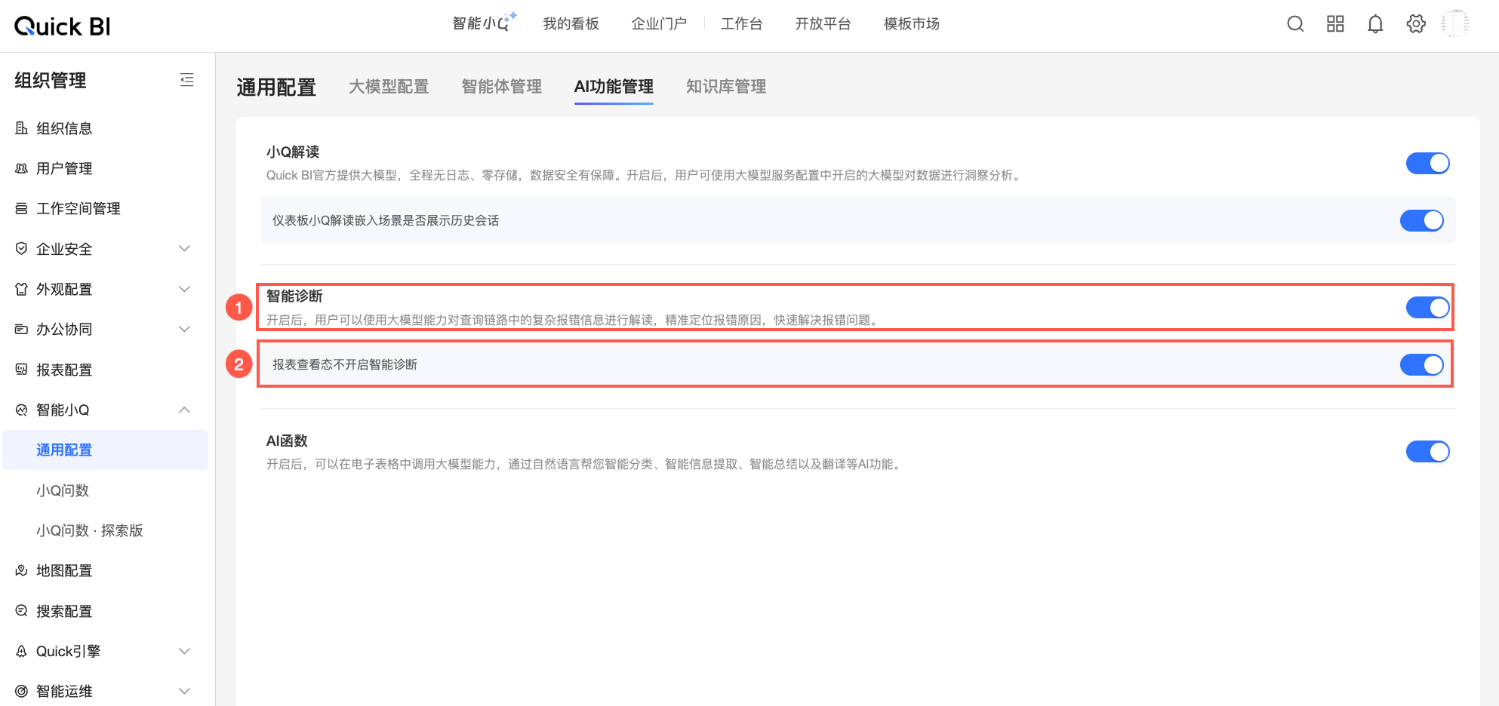Click the 智能运维 icon
Viewport: 1499px width, 706px height.
click(x=21, y=691)
